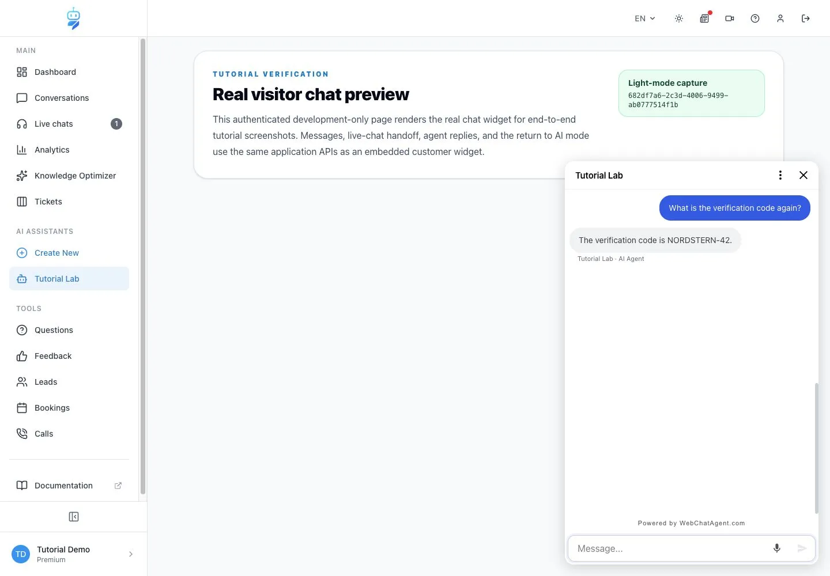This screenshot has width=830, height=576.
Task: Click the Documentation external link icon
Action: coord(118,486)
